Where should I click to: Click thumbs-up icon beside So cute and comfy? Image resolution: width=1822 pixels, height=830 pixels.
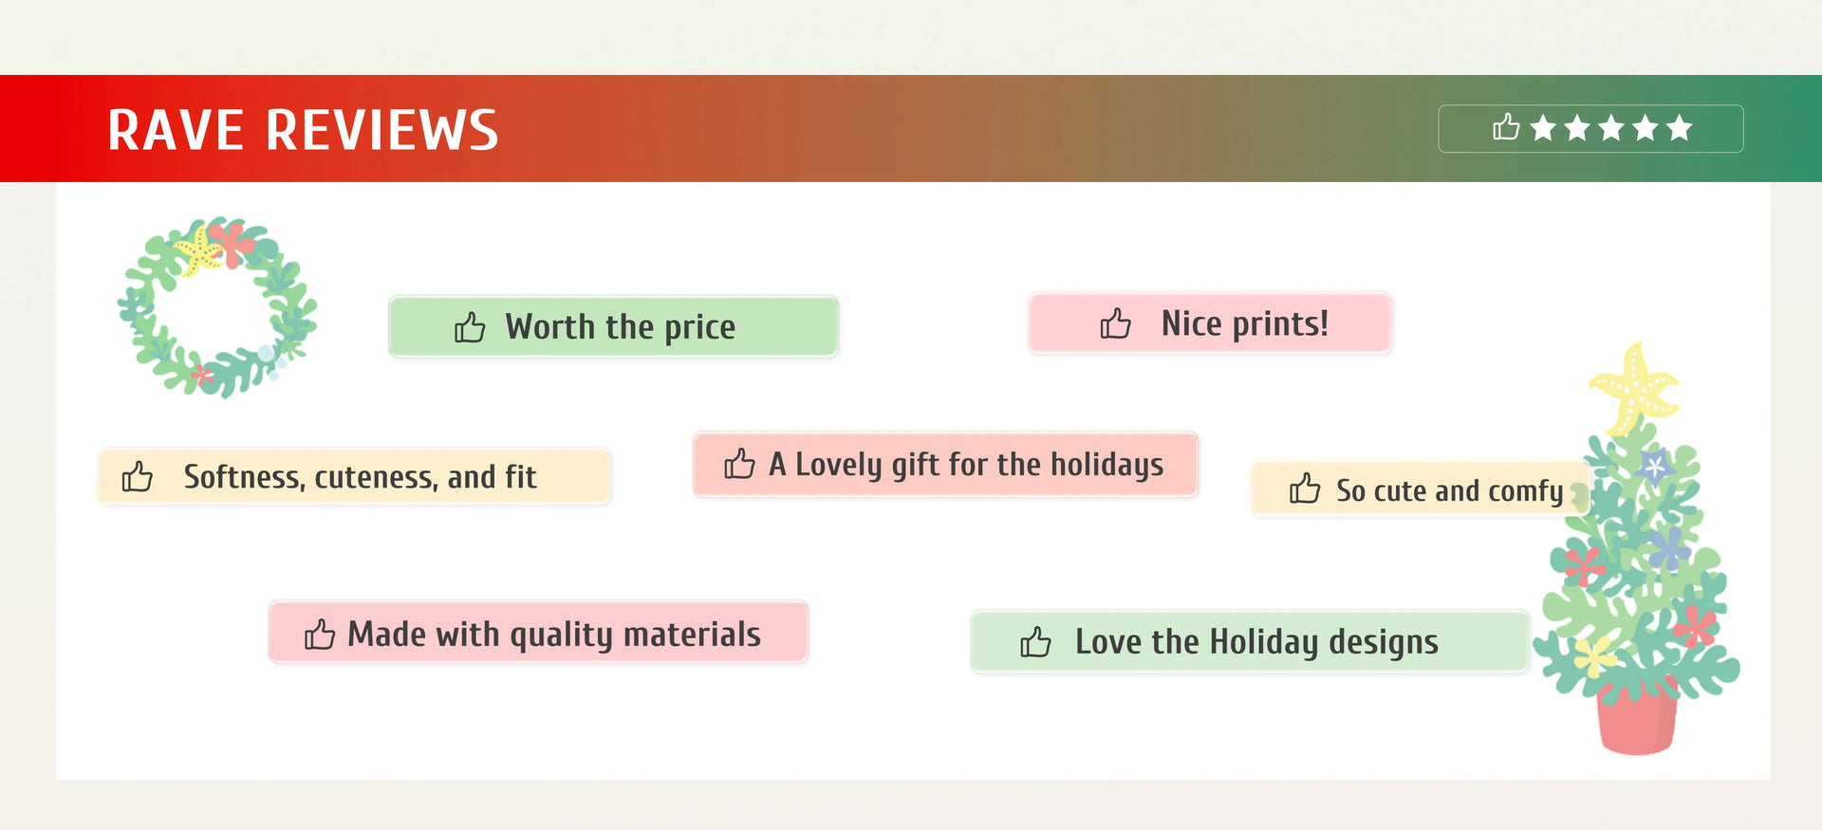1305,489
